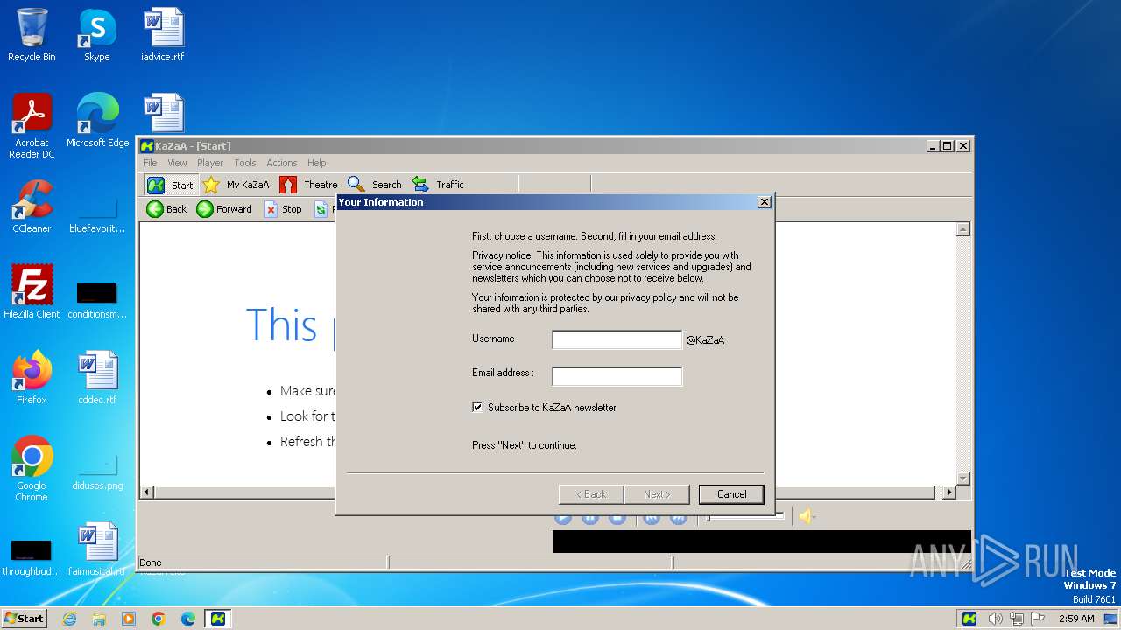Switch to the Theatre view
The image size is (1121, 630).
click(x=308, y=185)
